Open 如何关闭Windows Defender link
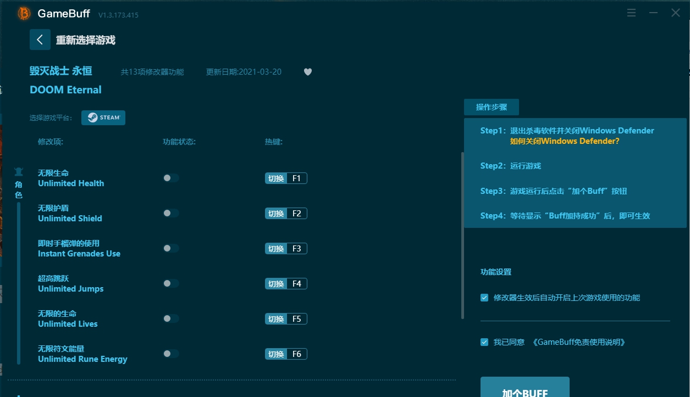 pos(565,141)
